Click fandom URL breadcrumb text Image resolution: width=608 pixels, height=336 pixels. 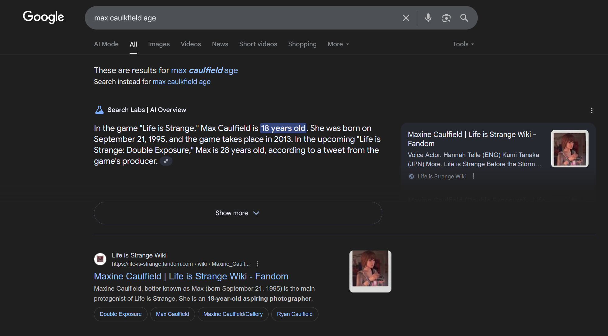(x=181, y=264)
